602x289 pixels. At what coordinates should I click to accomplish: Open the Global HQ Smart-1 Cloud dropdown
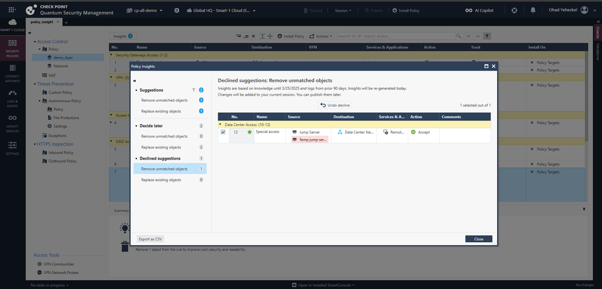click(221, 11)
